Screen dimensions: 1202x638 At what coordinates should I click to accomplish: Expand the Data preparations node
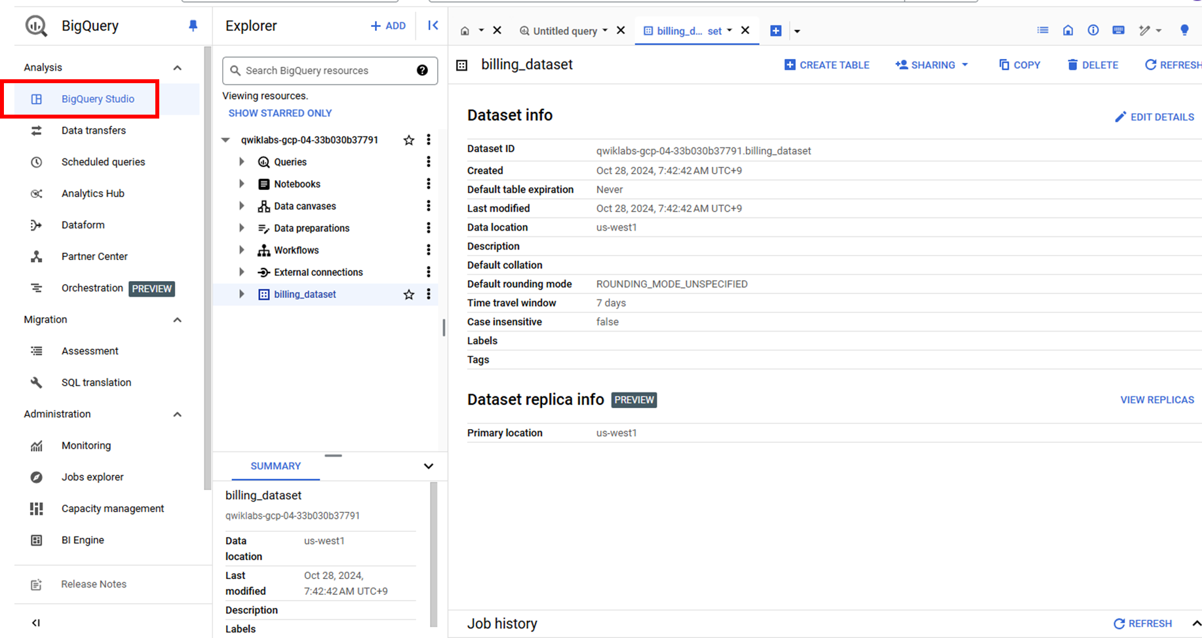pyautogui.click(x=242, y=228)
